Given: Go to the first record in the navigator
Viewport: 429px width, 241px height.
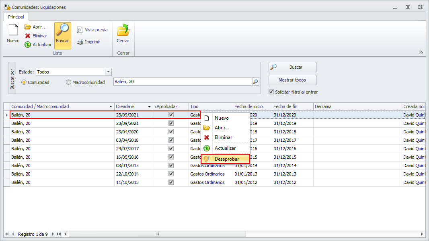Looking at the screenshot, I should pyautogui.click(x=6, y=234).
